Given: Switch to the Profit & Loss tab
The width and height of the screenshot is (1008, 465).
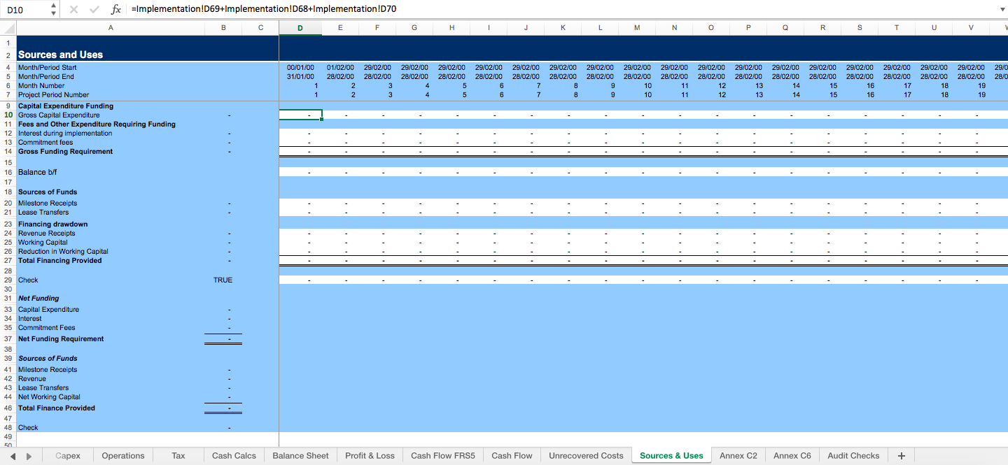Looking at the screenshot, I should (370, 456).
